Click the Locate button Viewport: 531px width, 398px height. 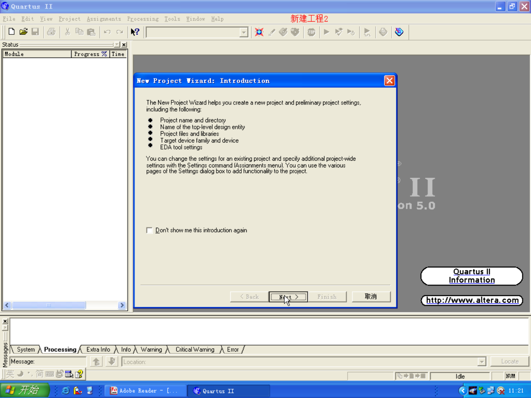click(x=510, y=361)
